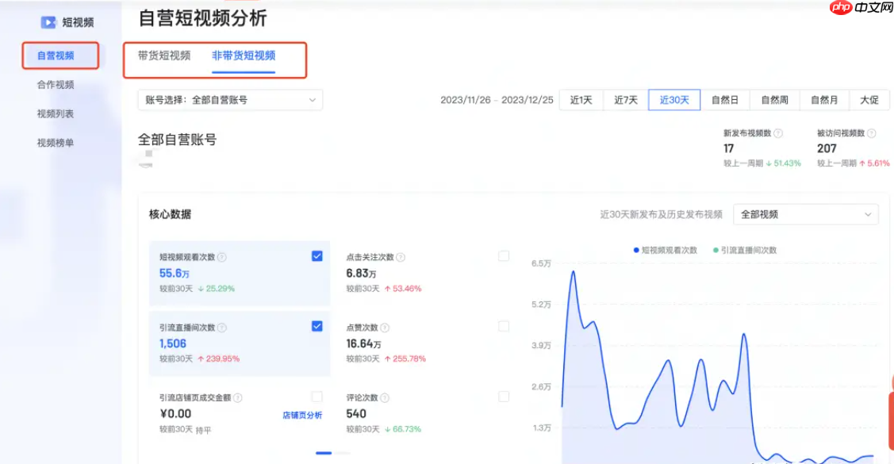The width and height of the screenshot is (894, 464).
Task: Click the question mark next to 短视频观看次数
Action: tap(221, 257)
